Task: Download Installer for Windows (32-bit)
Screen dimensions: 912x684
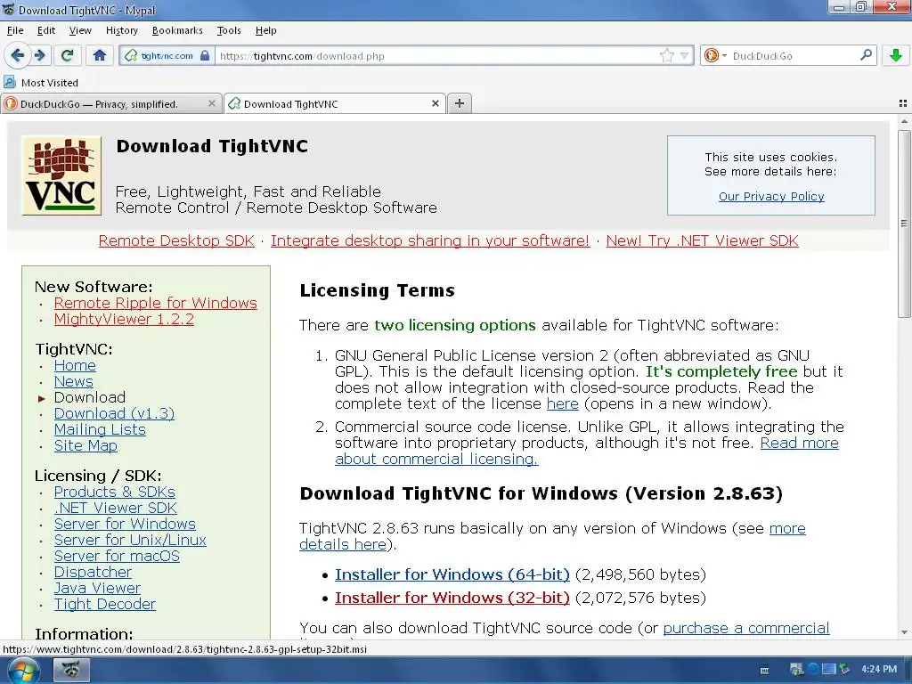Action: tap(452, 598)
